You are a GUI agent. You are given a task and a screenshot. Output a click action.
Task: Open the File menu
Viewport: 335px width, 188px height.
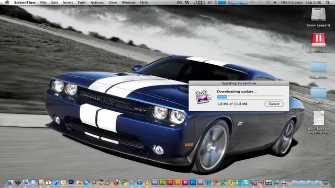[43, 3]
